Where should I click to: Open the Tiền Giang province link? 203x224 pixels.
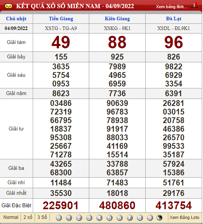(x=61, y=19)
